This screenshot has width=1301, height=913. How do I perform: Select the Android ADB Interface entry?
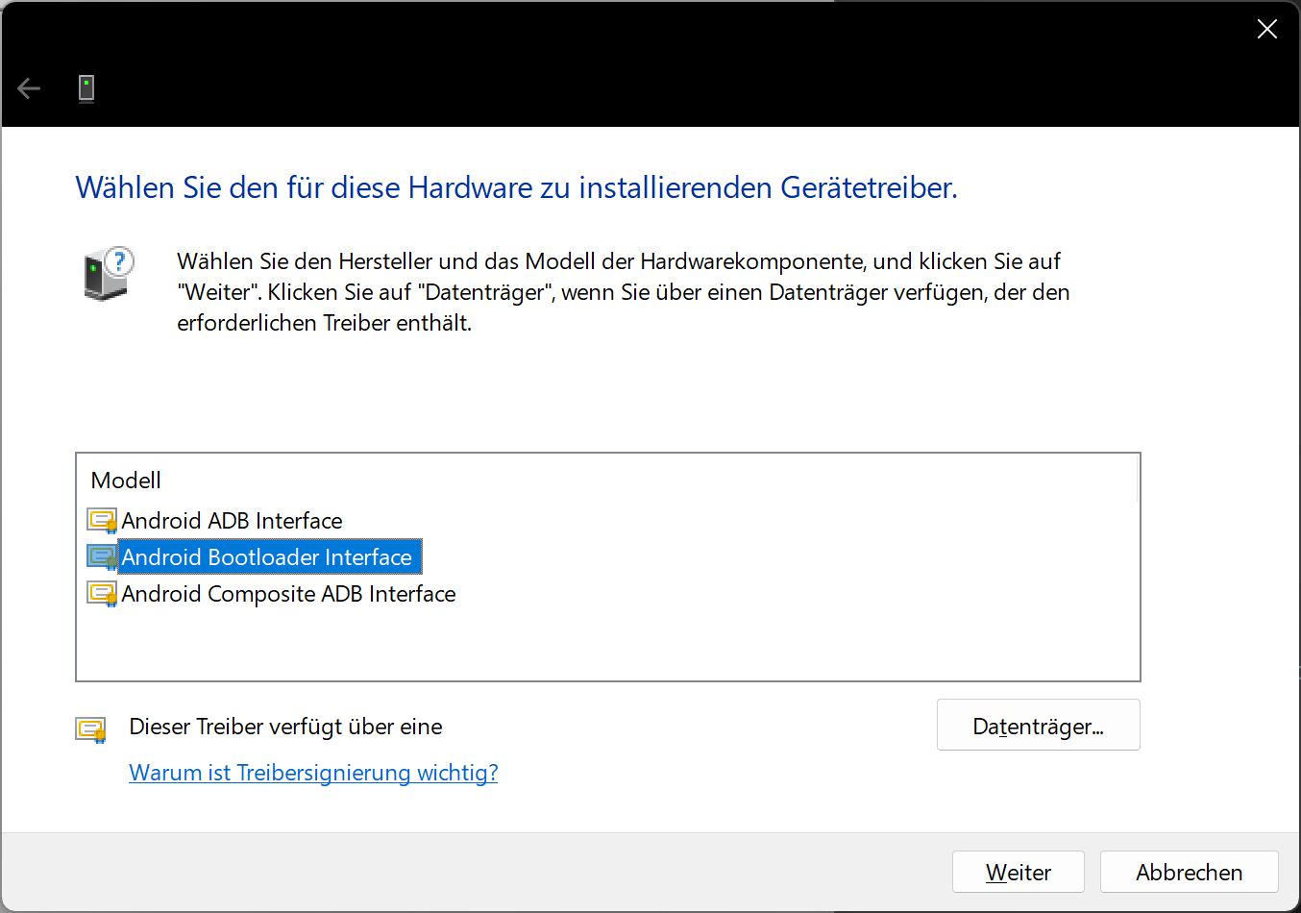click(x=232, y=521)
